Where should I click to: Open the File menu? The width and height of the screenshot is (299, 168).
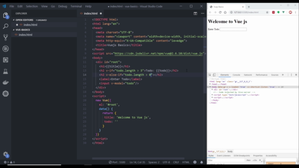[x=12, y=6]
